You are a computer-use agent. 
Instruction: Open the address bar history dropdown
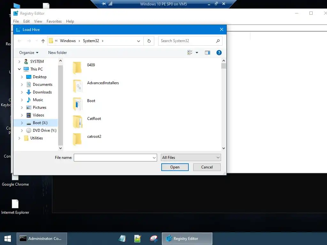coord(139,41)
